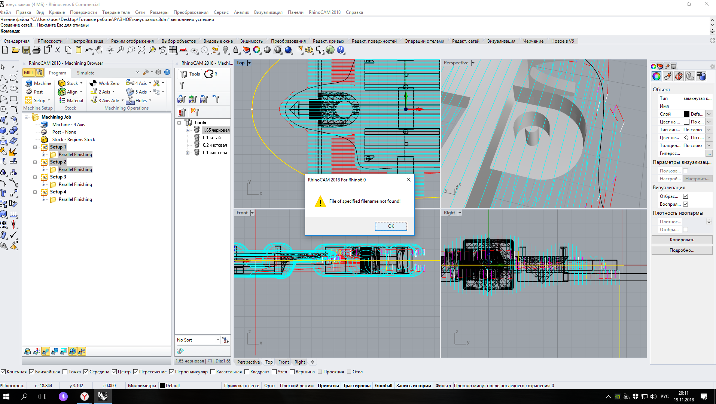Open the Machine setup icon
The image size is (716, 404).
(29, 83)
